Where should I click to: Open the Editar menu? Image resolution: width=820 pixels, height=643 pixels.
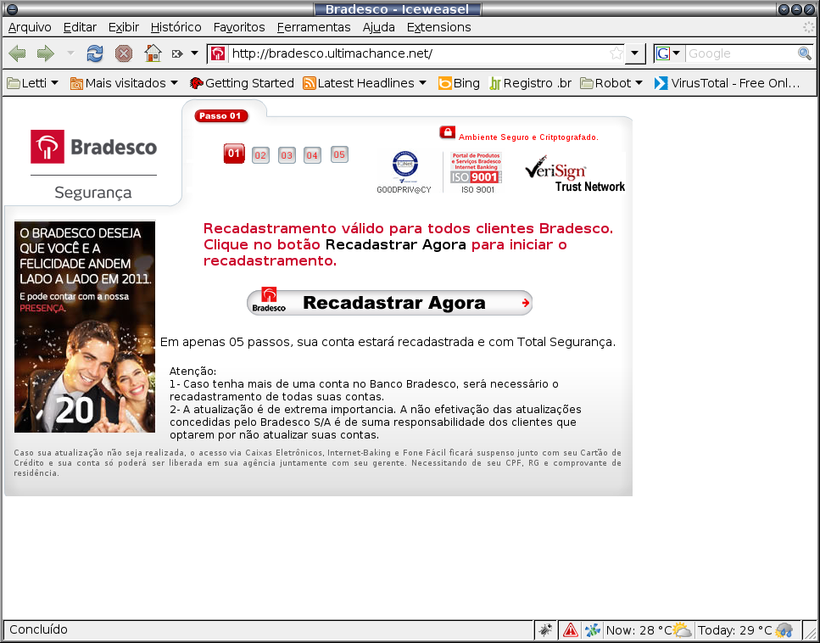pos(80,27)
